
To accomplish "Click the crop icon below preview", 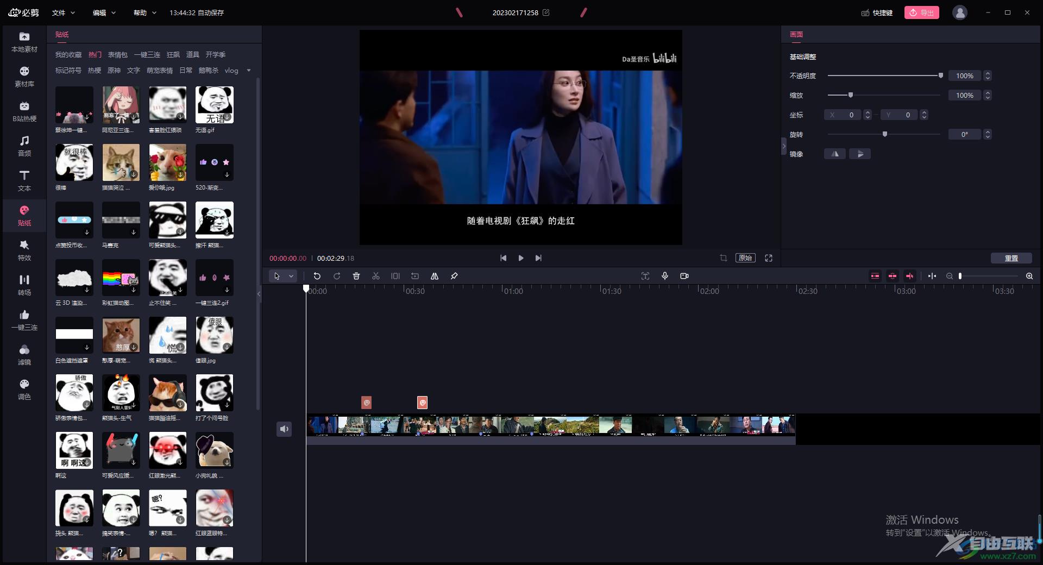I will (x=724, y=258).
